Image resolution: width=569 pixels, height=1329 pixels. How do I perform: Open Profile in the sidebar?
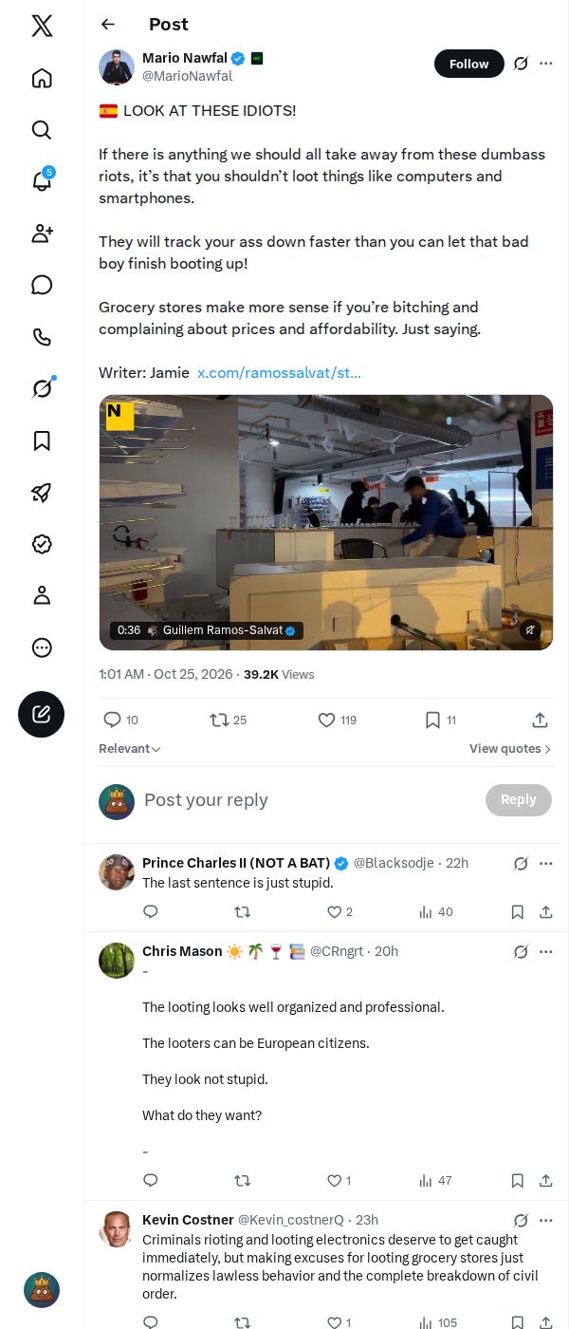coord(42,595)
